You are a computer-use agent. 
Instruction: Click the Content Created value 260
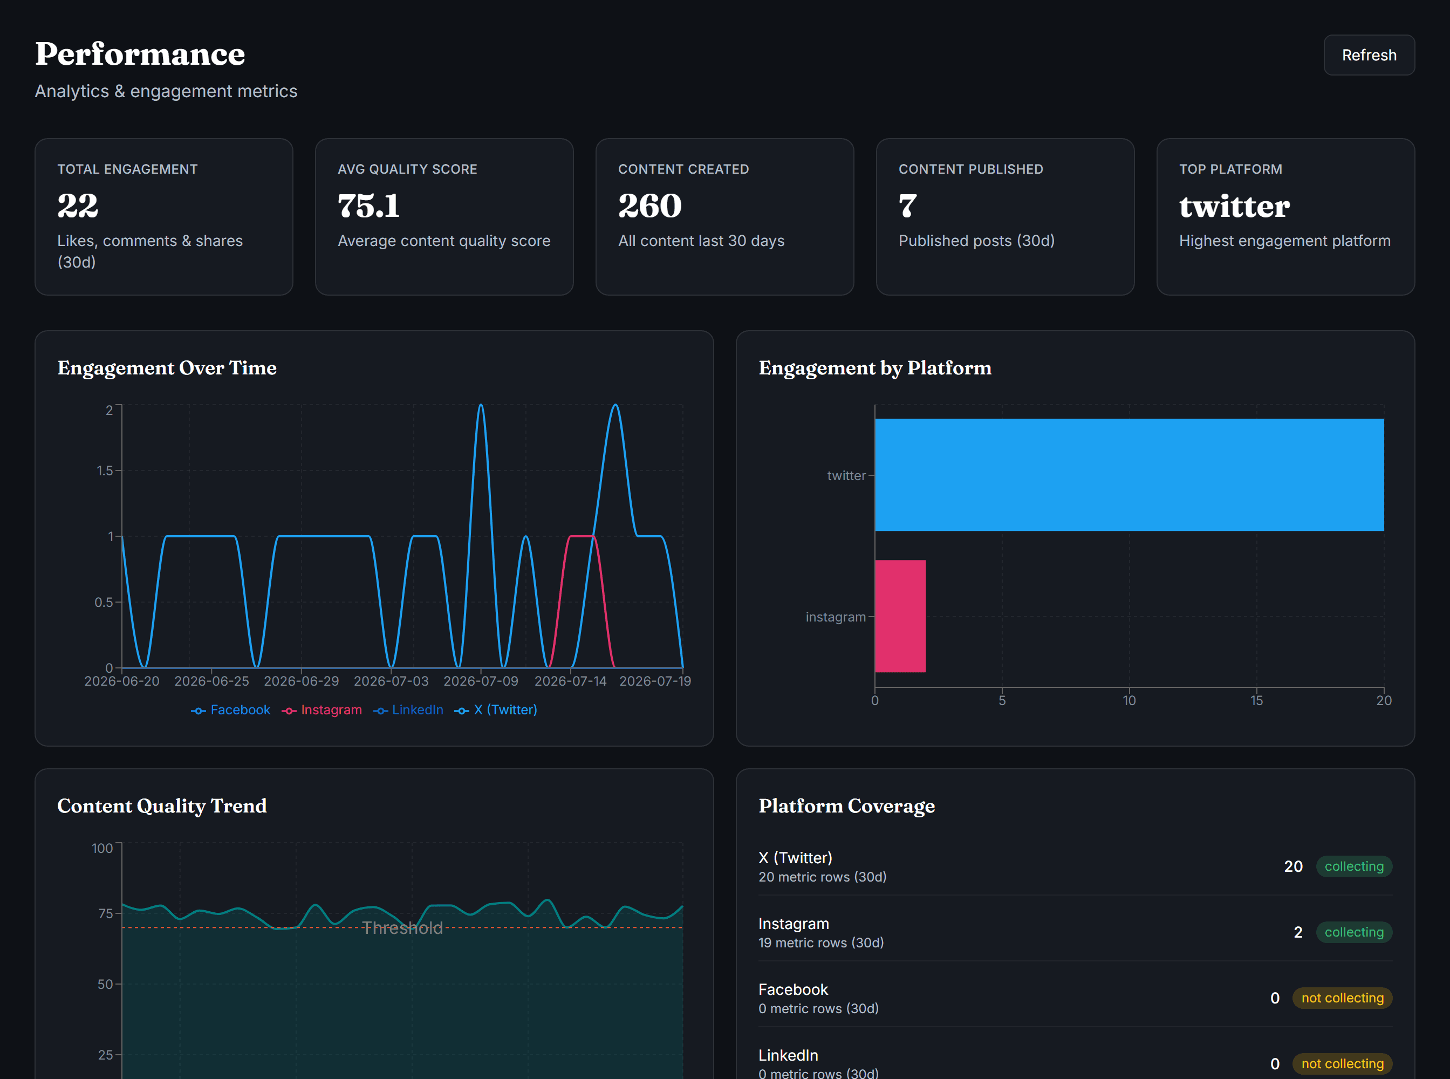pos(650,206)
